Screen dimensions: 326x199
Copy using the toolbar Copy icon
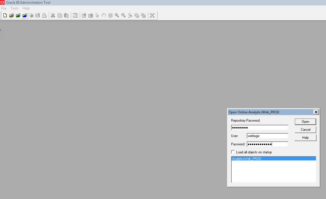click(x=59, y=15)
